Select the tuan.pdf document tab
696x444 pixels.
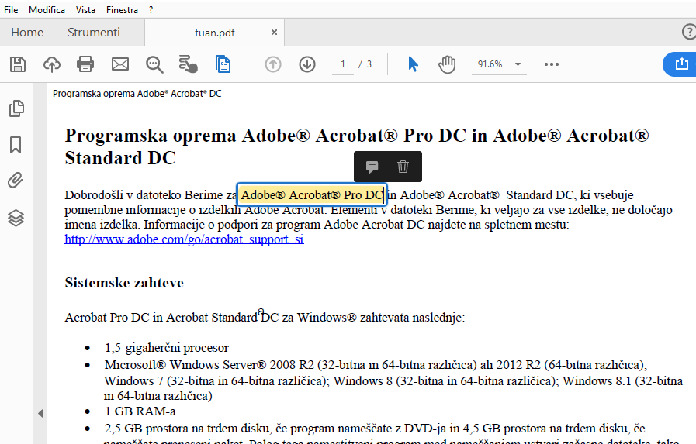(x=215, y=33)
